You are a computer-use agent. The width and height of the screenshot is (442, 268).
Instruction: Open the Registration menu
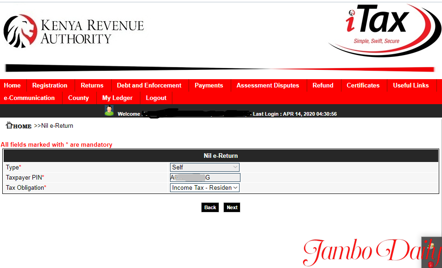(50, 85)
